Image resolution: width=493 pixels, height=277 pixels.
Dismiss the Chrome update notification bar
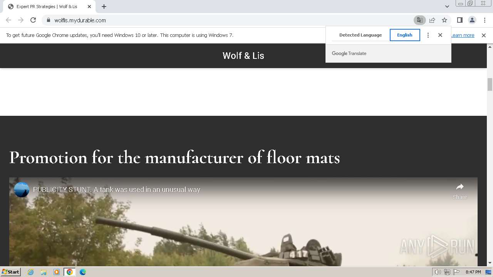pyautogui.click(x=484, y=35)
